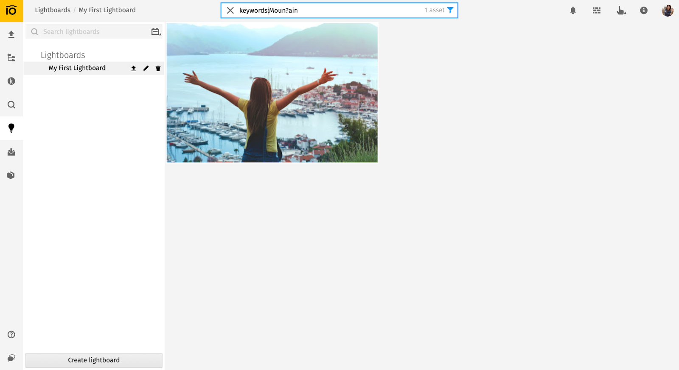Open the info panel icon
This screenshot has width=679, height=370.
point(644,11)
